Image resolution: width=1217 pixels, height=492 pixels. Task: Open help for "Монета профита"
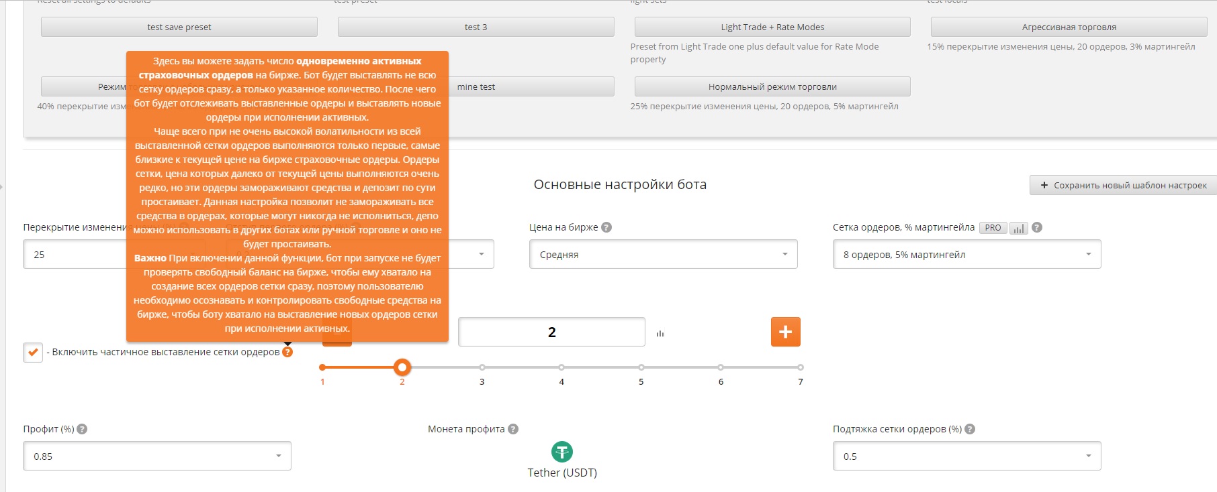[513, 429]
